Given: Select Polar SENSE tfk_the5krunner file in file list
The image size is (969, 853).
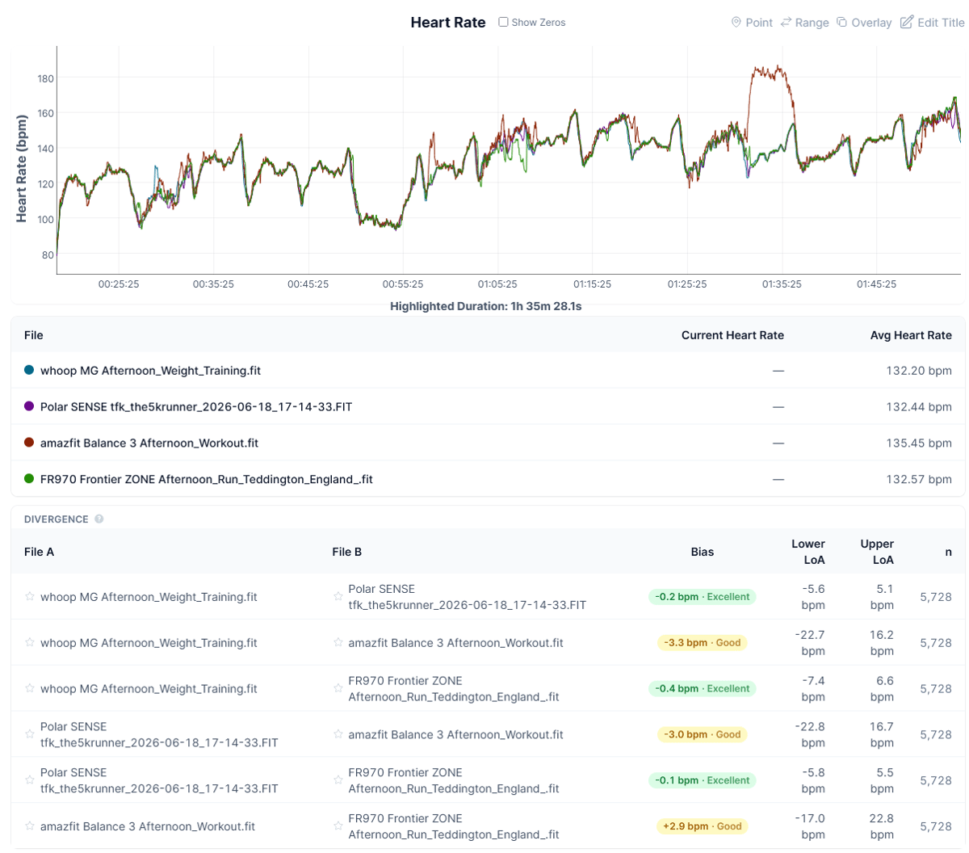Looking at the screenshot, I should click(x=196, y=407).
